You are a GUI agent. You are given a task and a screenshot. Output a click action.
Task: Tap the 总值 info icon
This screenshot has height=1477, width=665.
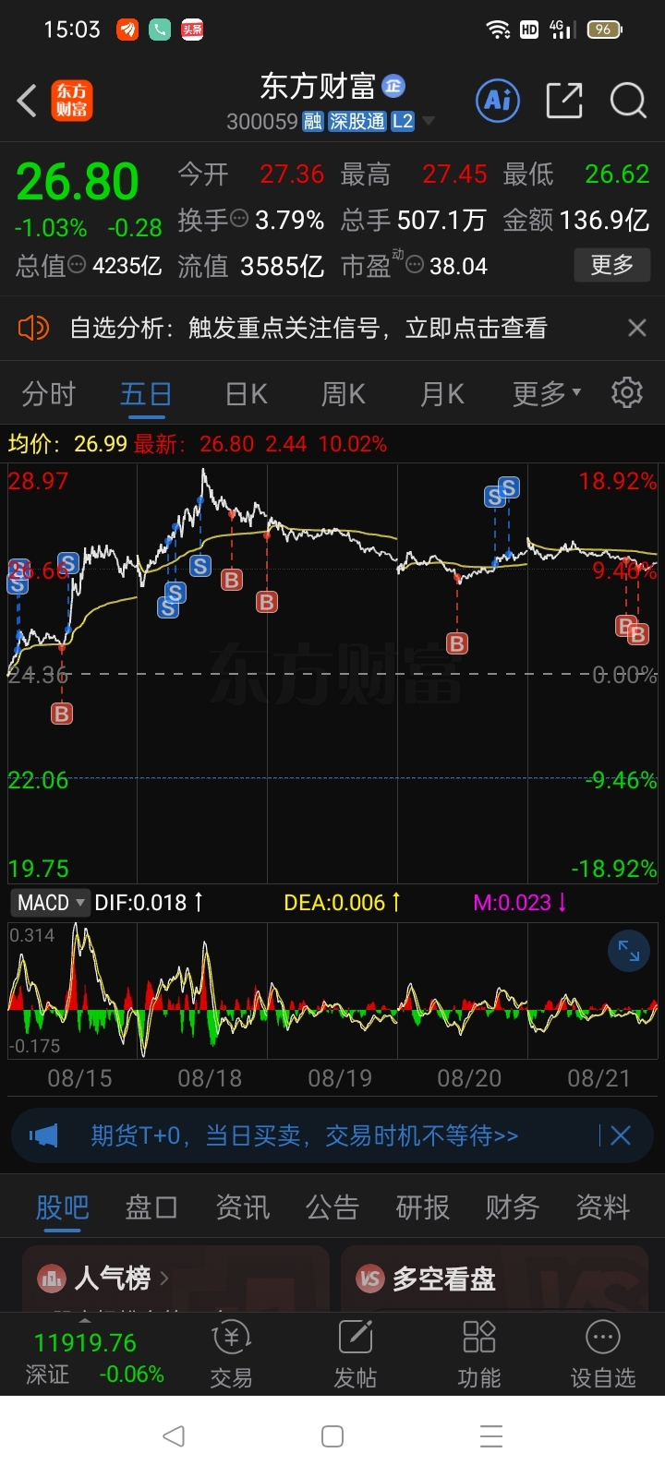point(77,265)
